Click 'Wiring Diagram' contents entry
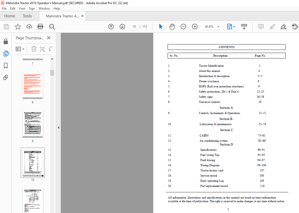The height and width of the screenshot is (213, 299). pyautogui.click(x=210, y=165)
